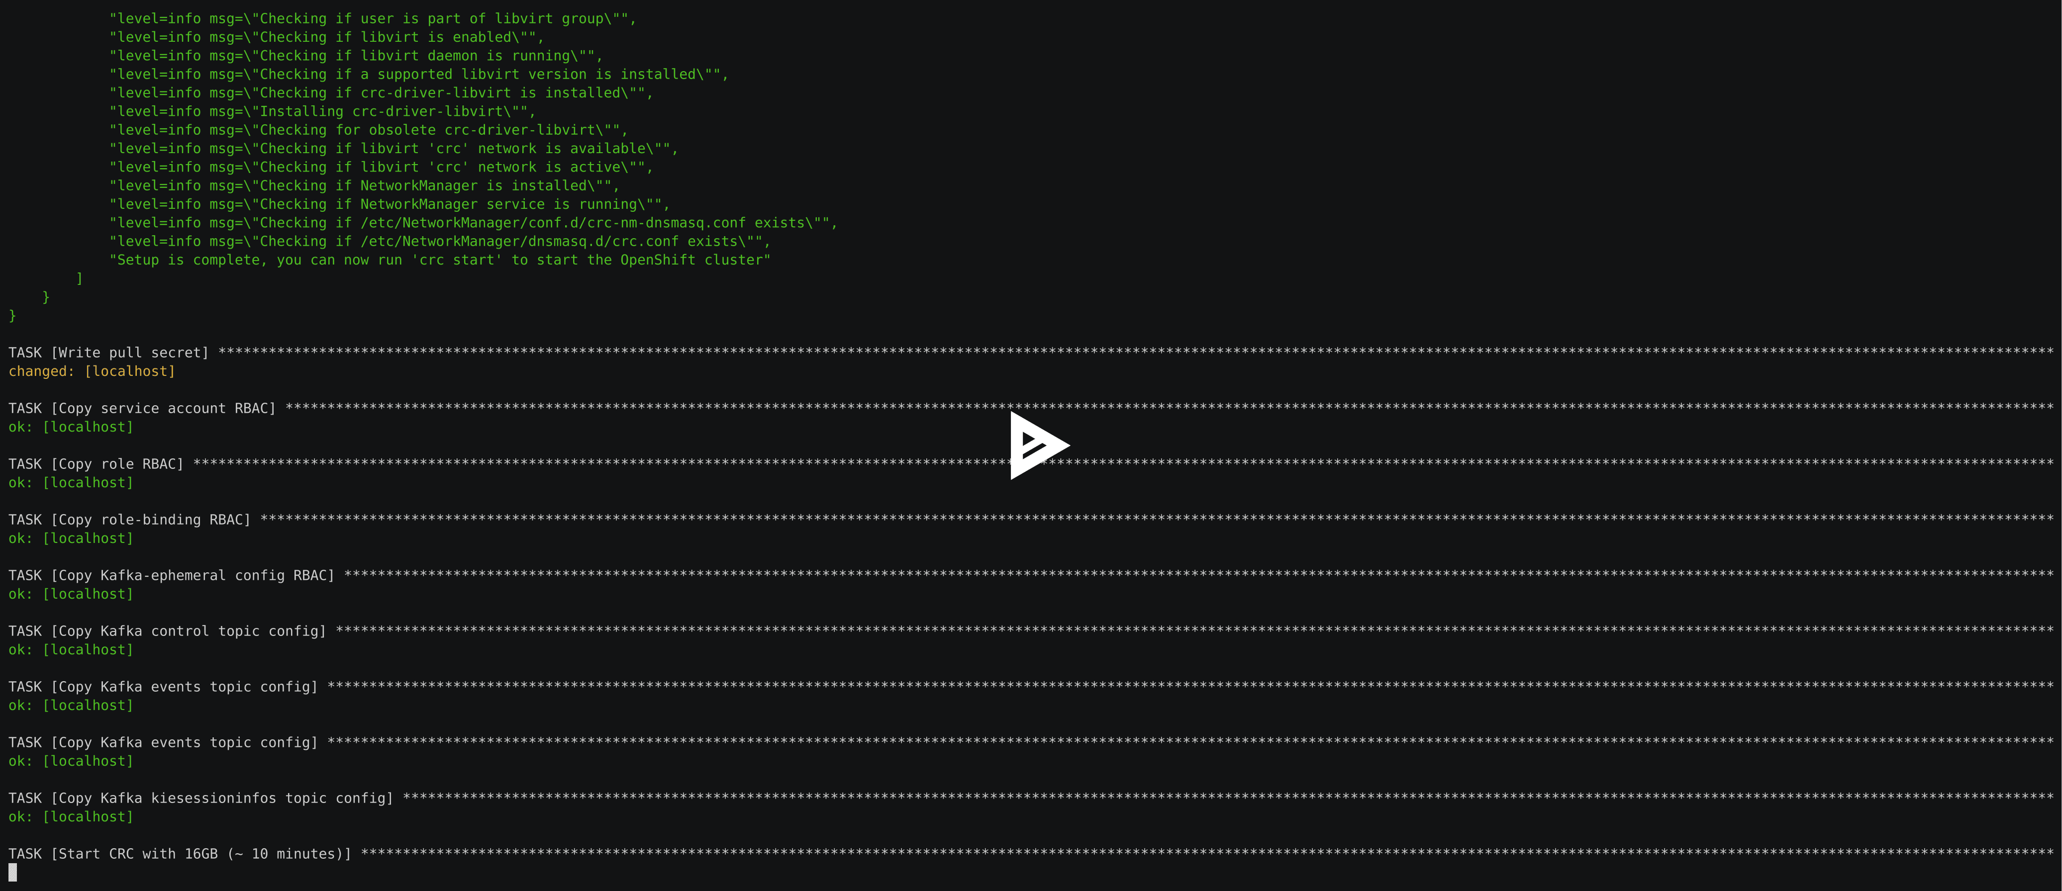Screen dimensions: 2062x891
Task: Click the 'Installing crc-driver-libvirt' log line
Action: [322, 111]
